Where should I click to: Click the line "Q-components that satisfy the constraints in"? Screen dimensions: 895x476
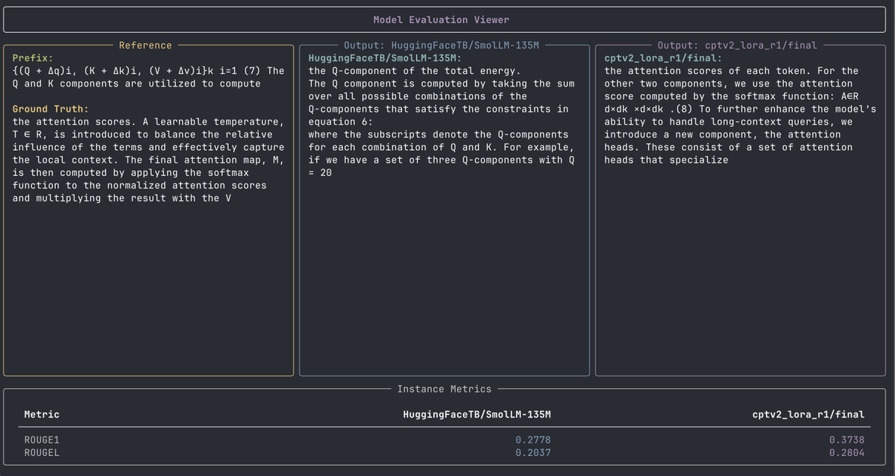[439, 109]
